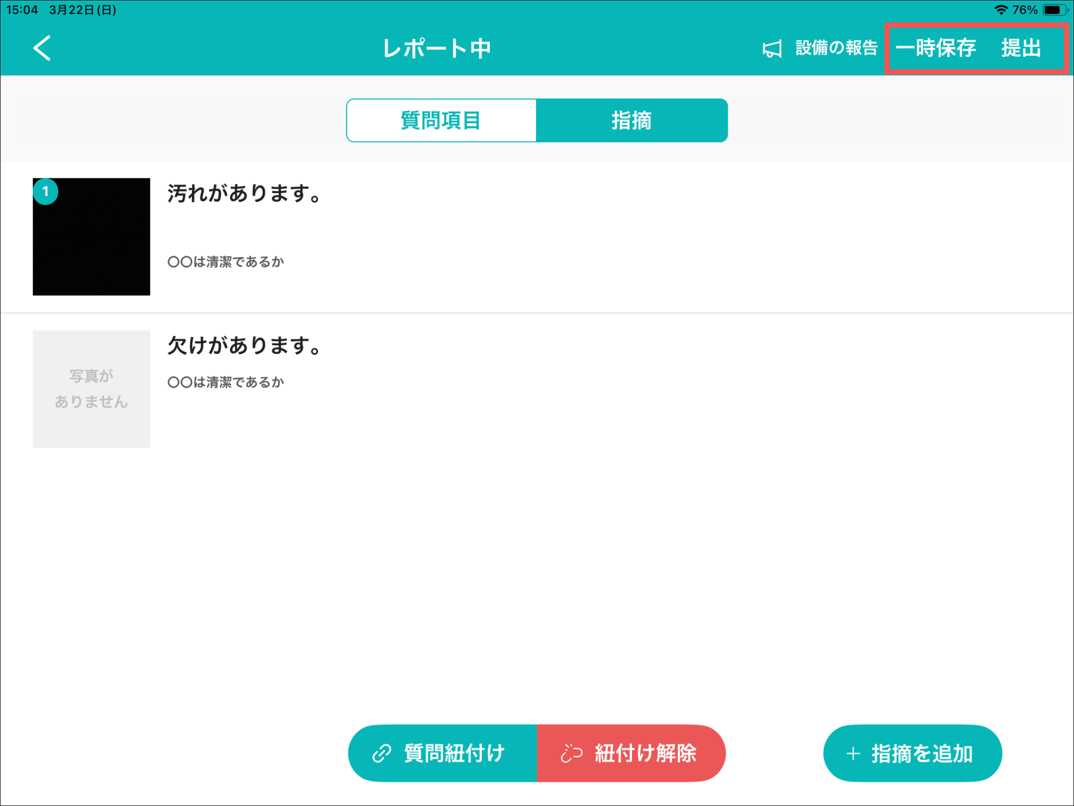Open 設備の報告 link
This screenshot has width=1074, height=806.
[x=836, y=48]
